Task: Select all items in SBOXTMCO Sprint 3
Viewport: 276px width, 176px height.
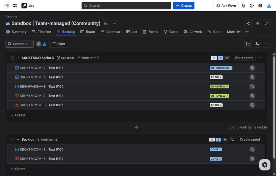Action: point(12,58)
